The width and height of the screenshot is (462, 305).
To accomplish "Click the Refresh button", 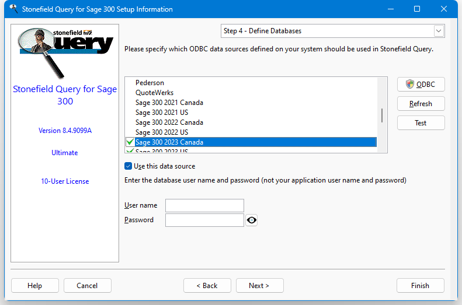I will (x=421, y=104).
